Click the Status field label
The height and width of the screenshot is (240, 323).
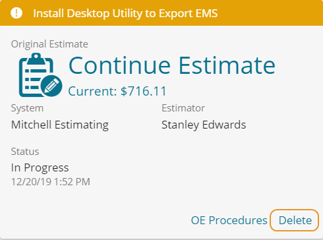coord(25,152)
